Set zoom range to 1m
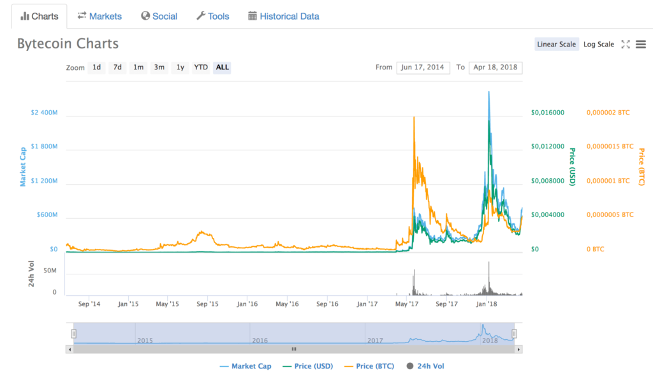The height and width of the screenshot is (373, 653). click(138, 67)
